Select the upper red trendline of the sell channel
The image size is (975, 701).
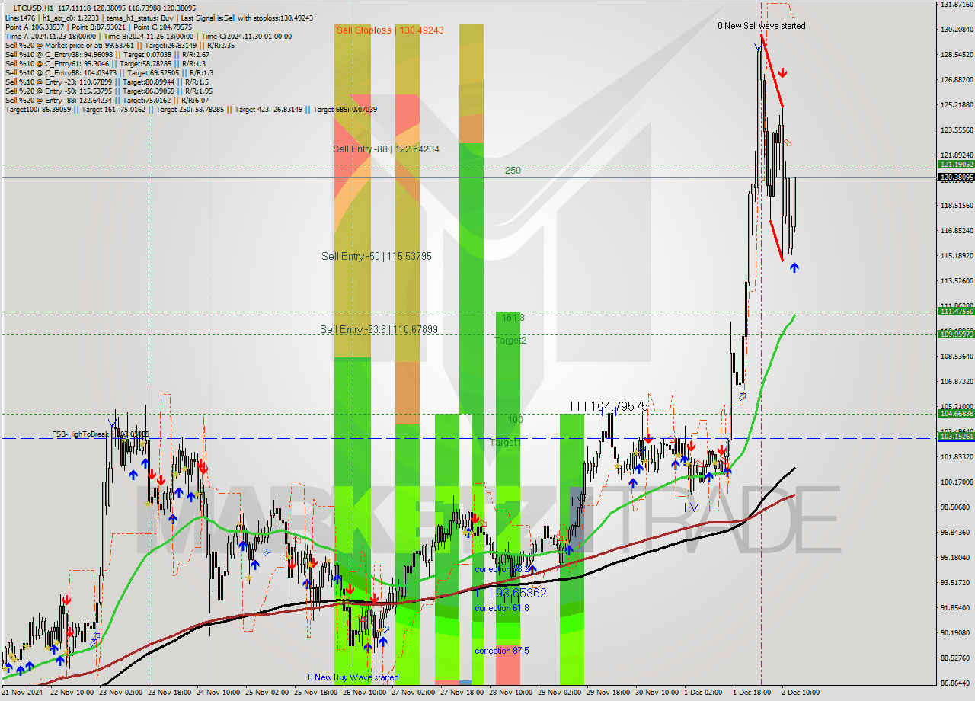pyautogui.click(x=772, y=70)
